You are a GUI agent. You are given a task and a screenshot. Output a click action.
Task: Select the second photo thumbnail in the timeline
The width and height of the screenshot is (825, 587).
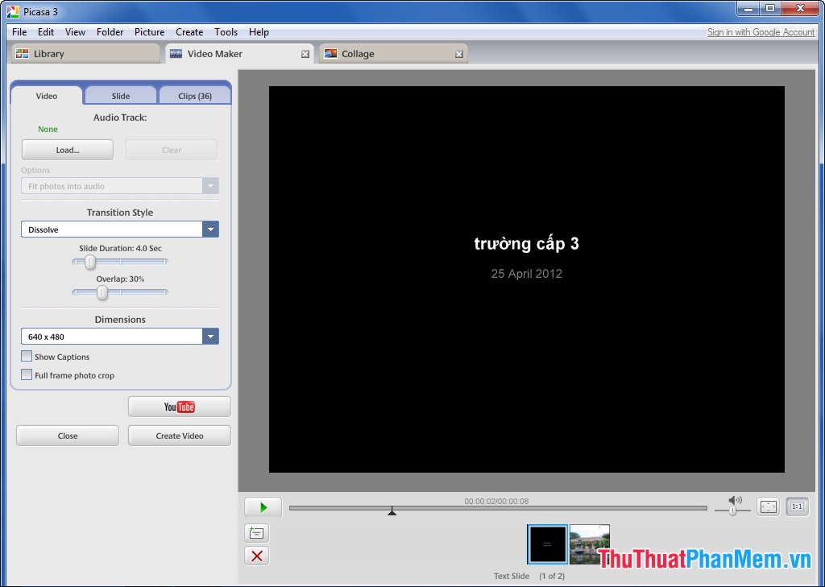pyautogui.click(x=589, y=544)
